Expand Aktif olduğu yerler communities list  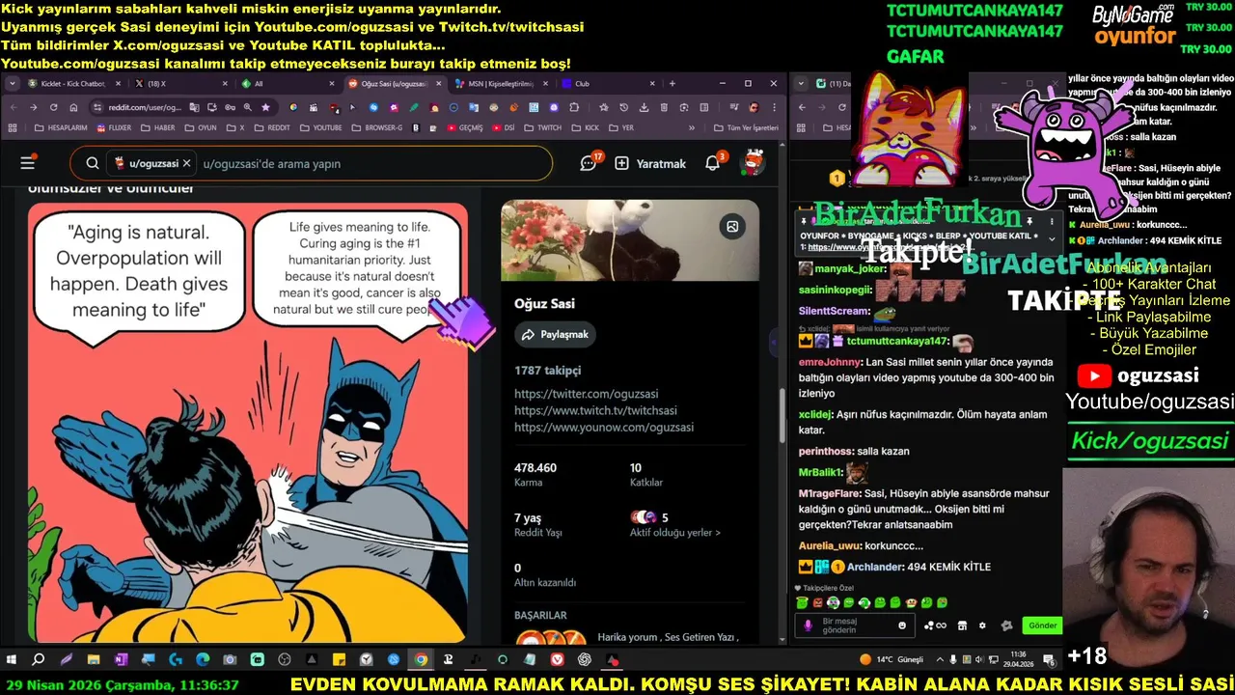pyautogui.click(x=675, y=533)
